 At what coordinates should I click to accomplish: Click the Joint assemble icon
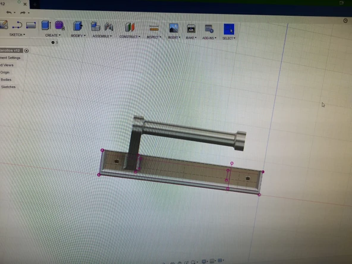(x=109, y=27)
